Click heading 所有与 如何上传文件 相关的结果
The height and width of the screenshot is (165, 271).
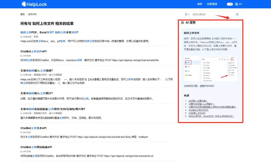pos(47,24)
